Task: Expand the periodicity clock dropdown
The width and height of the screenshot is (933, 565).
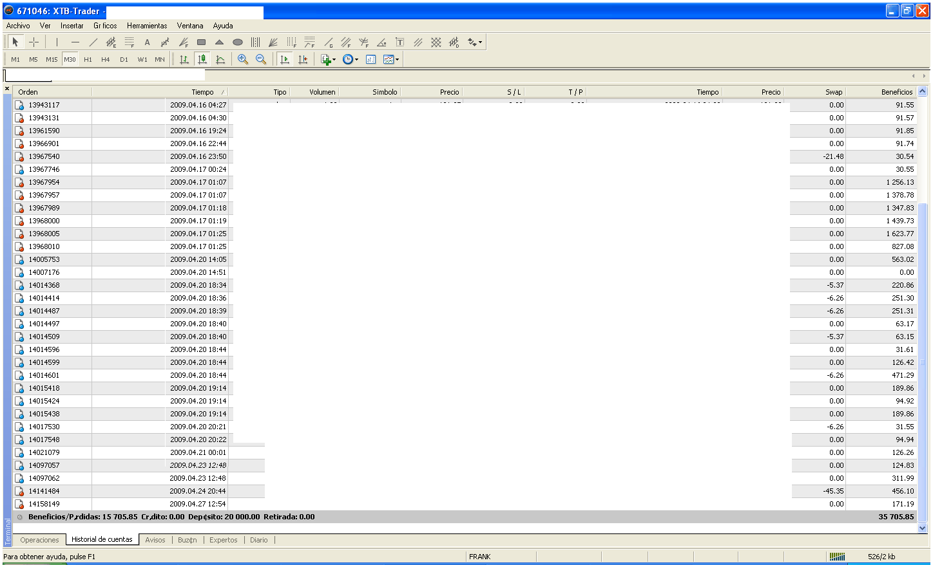Action: 351,59
